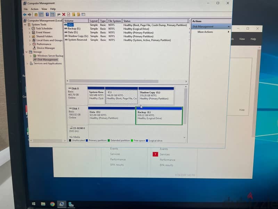Viewport: 278px width, 209px height.
Task: Open the Action menu
Action: point(34,9)
